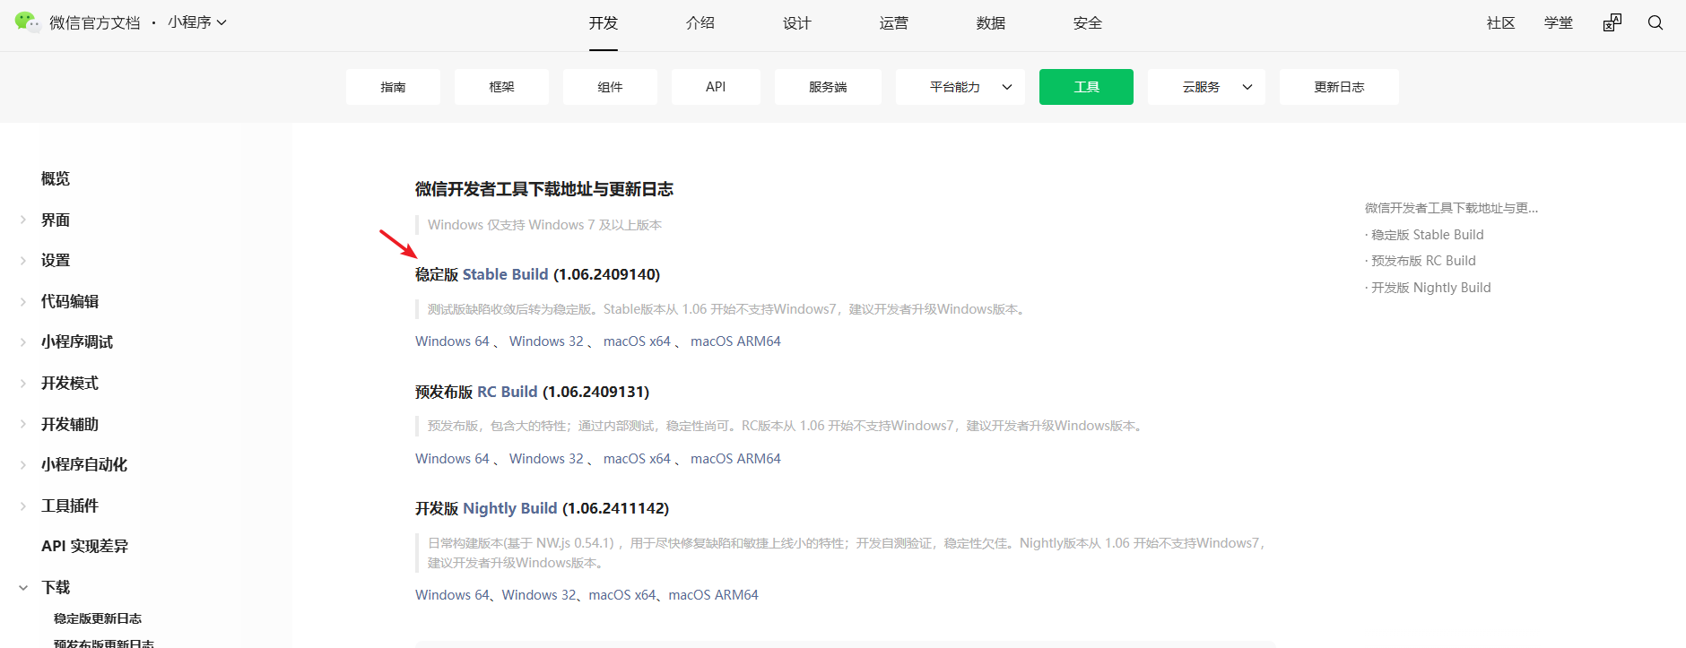The height and width of the screenshot is (648, 1686).
Task: Select the 服务端 sub-navigation button
Action: tap(828, 87)
